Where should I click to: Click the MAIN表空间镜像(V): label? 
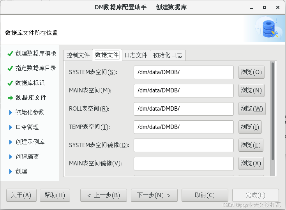[95, 163]
